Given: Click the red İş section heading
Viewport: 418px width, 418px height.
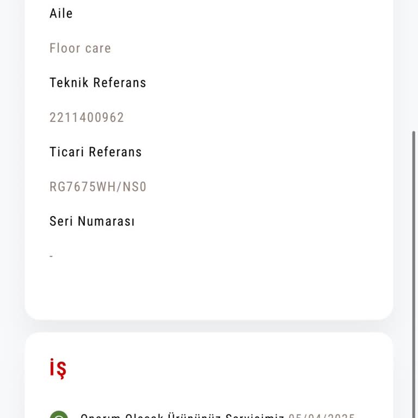Looking at the screenshot, I should coord(58,368).
